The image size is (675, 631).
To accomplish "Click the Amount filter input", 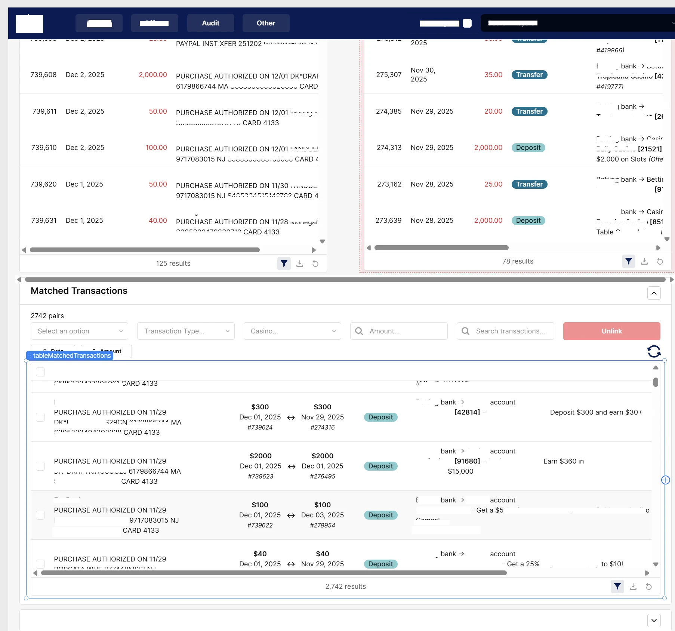I will (399, 331).
